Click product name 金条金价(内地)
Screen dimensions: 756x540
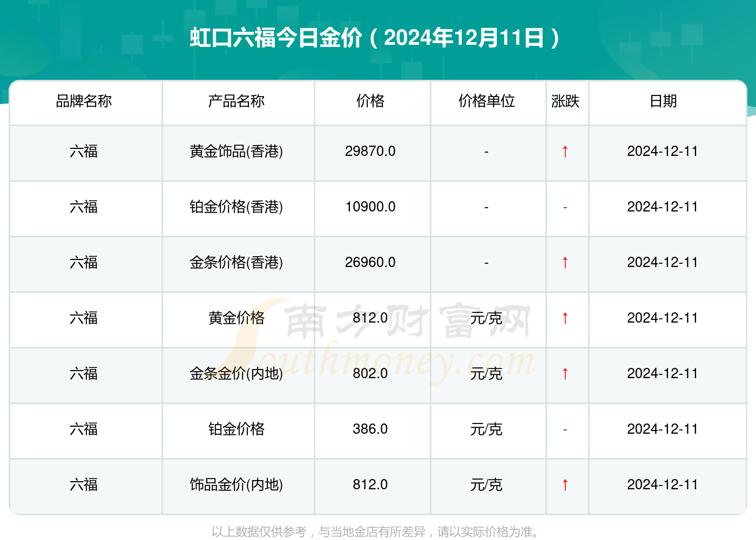pyautogui.click(x=237, y=373)
